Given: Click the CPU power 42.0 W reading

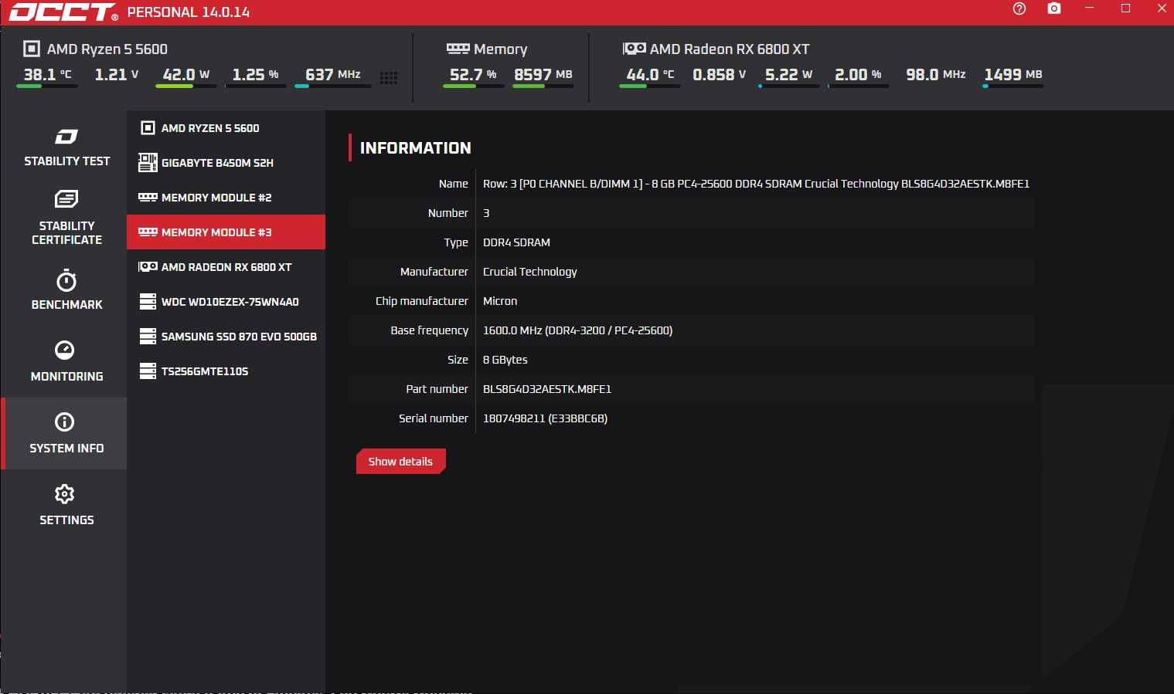Looking at the screenshot, I should click(x=186, y=75).
